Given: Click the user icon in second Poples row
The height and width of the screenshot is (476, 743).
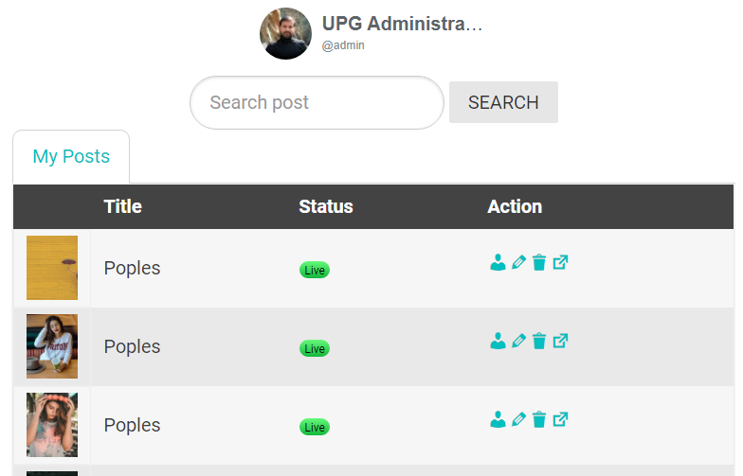Looking at the screenshot, I should coord(498,341).
